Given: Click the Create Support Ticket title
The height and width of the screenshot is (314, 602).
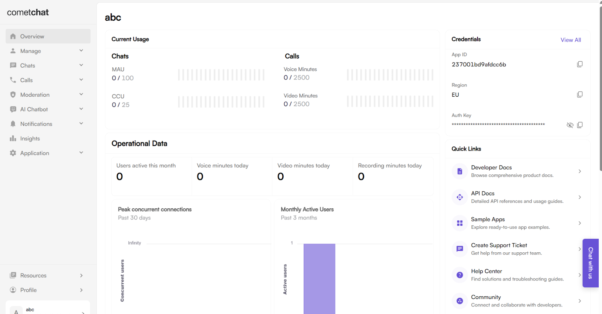Looking at the screenshot, I should click(499, 245).
